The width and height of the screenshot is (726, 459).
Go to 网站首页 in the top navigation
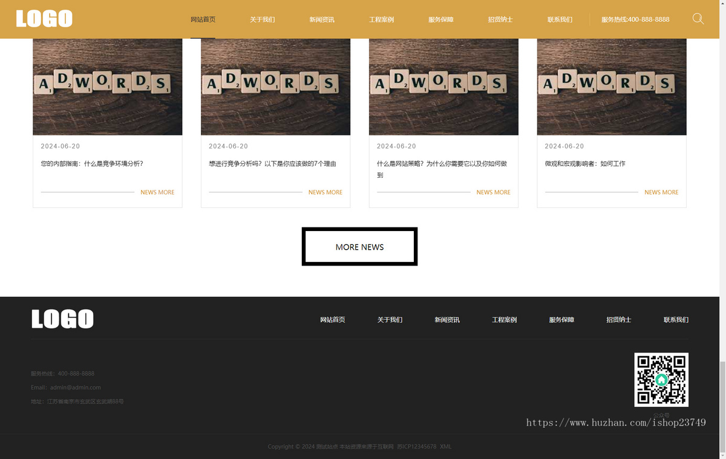pos(203,19)
